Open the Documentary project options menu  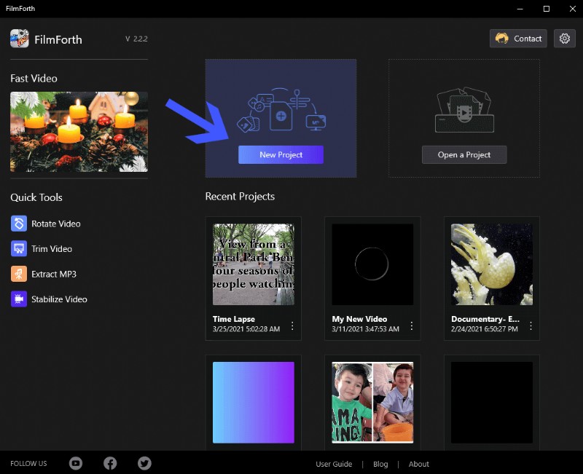coord(531,326)
